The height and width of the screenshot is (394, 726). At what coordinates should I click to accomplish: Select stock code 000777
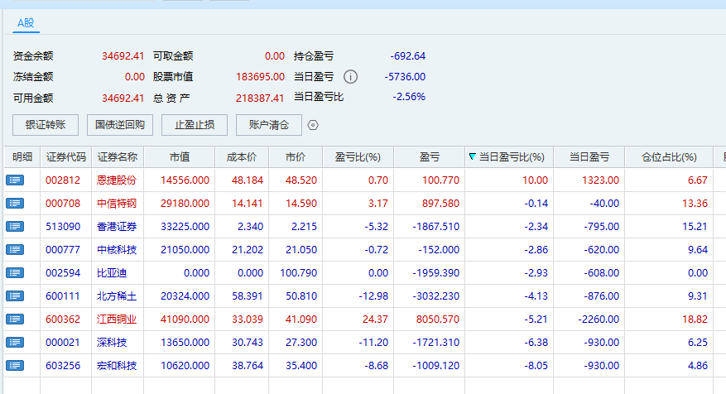(x=63, y=249)
